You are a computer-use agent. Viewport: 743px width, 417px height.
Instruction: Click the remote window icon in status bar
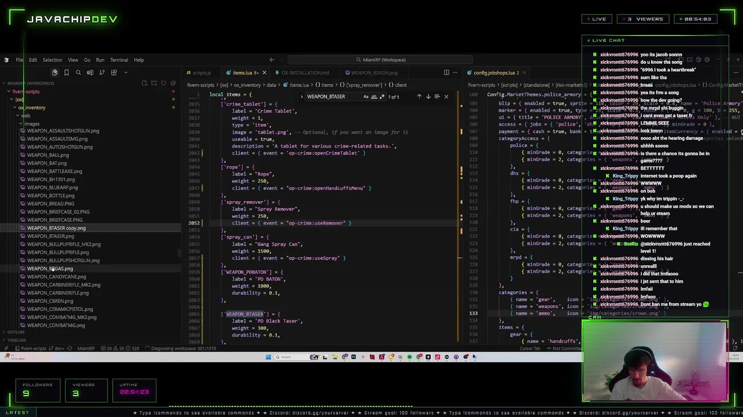click(x=6, y=349)
